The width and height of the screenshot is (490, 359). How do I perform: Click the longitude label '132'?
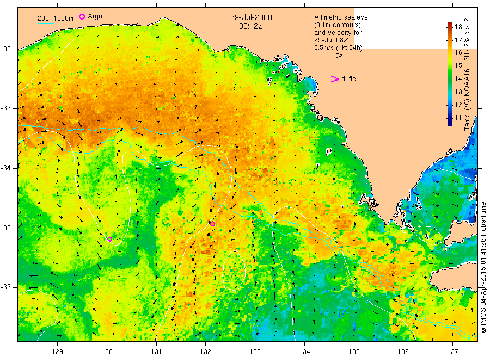click(206, 352)
